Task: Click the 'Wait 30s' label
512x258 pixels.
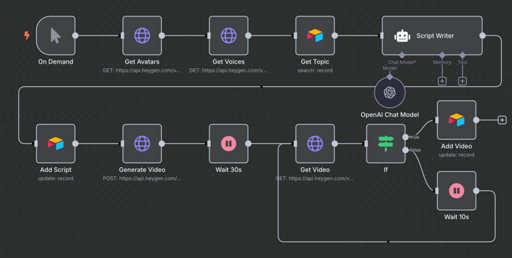Action: tap(229, 170)
